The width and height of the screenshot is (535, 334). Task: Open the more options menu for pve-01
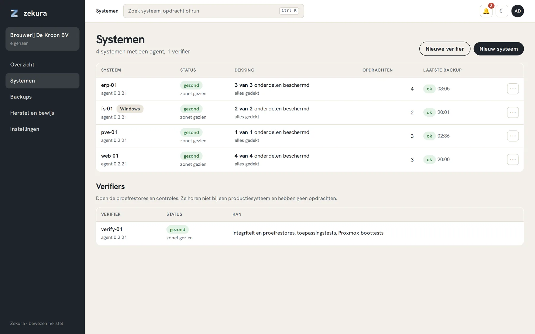tap(513, 136)
